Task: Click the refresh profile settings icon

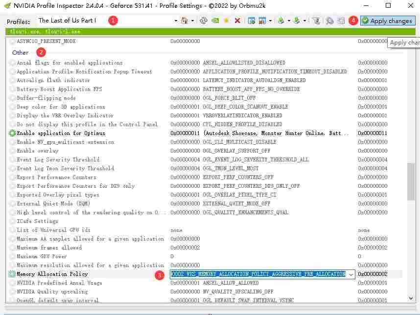Action: [x=204, y=21]
